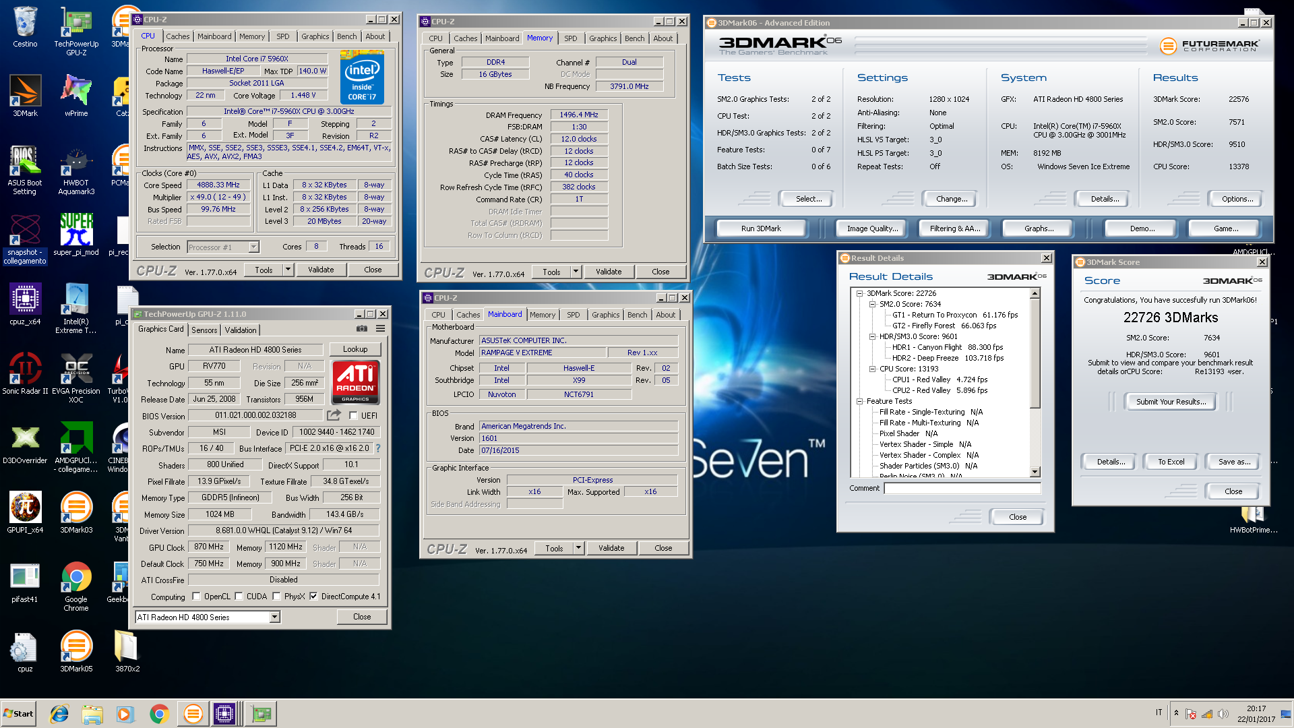Click the GPU-Z BIOS share/export icon
The width and height of the screenshot is (1294, 728).
[334, 415]
